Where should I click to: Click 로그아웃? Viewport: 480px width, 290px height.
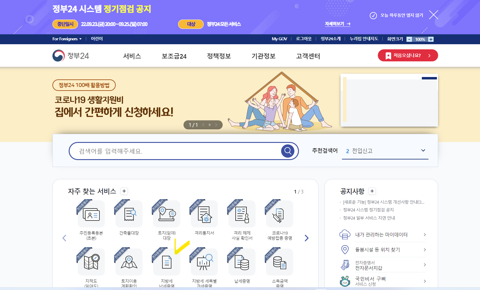pos(304,39)
